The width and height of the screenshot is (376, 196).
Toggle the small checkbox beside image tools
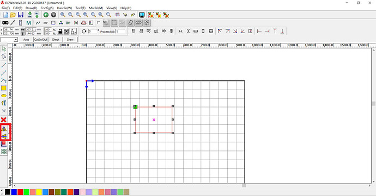point(98,23)
